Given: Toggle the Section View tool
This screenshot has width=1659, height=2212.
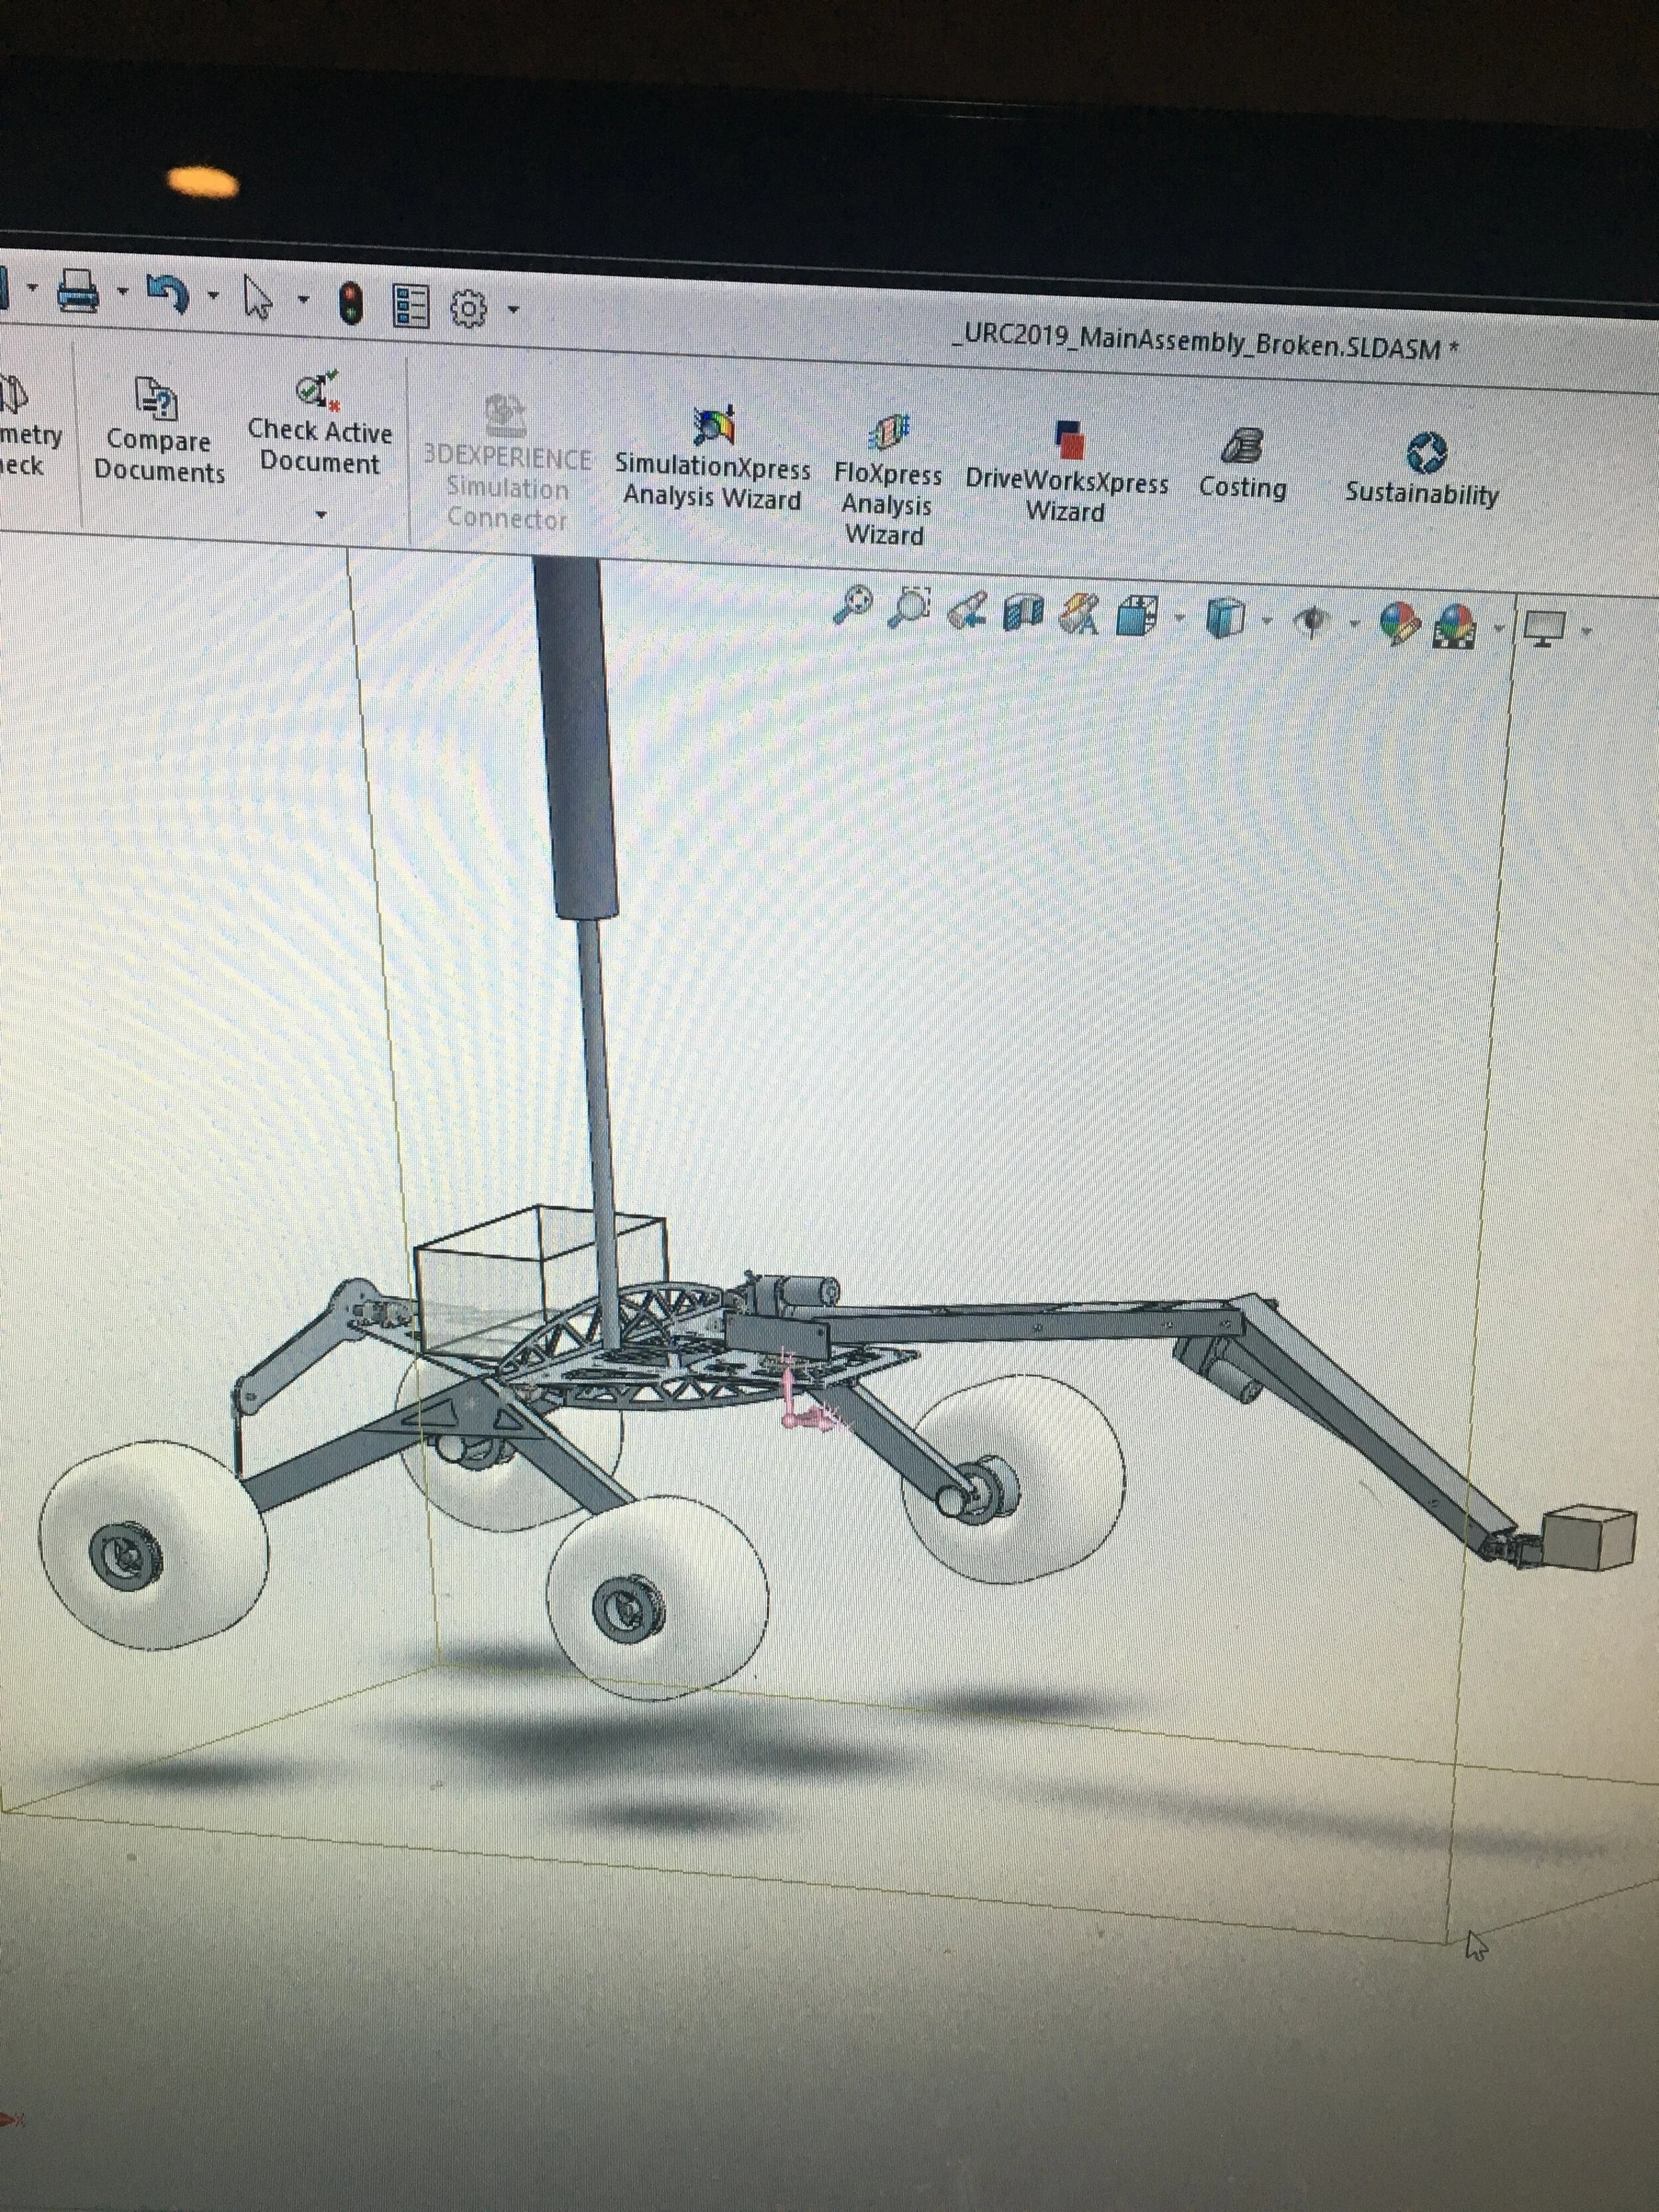Looking at the screenshot, I should (1023, 612).
